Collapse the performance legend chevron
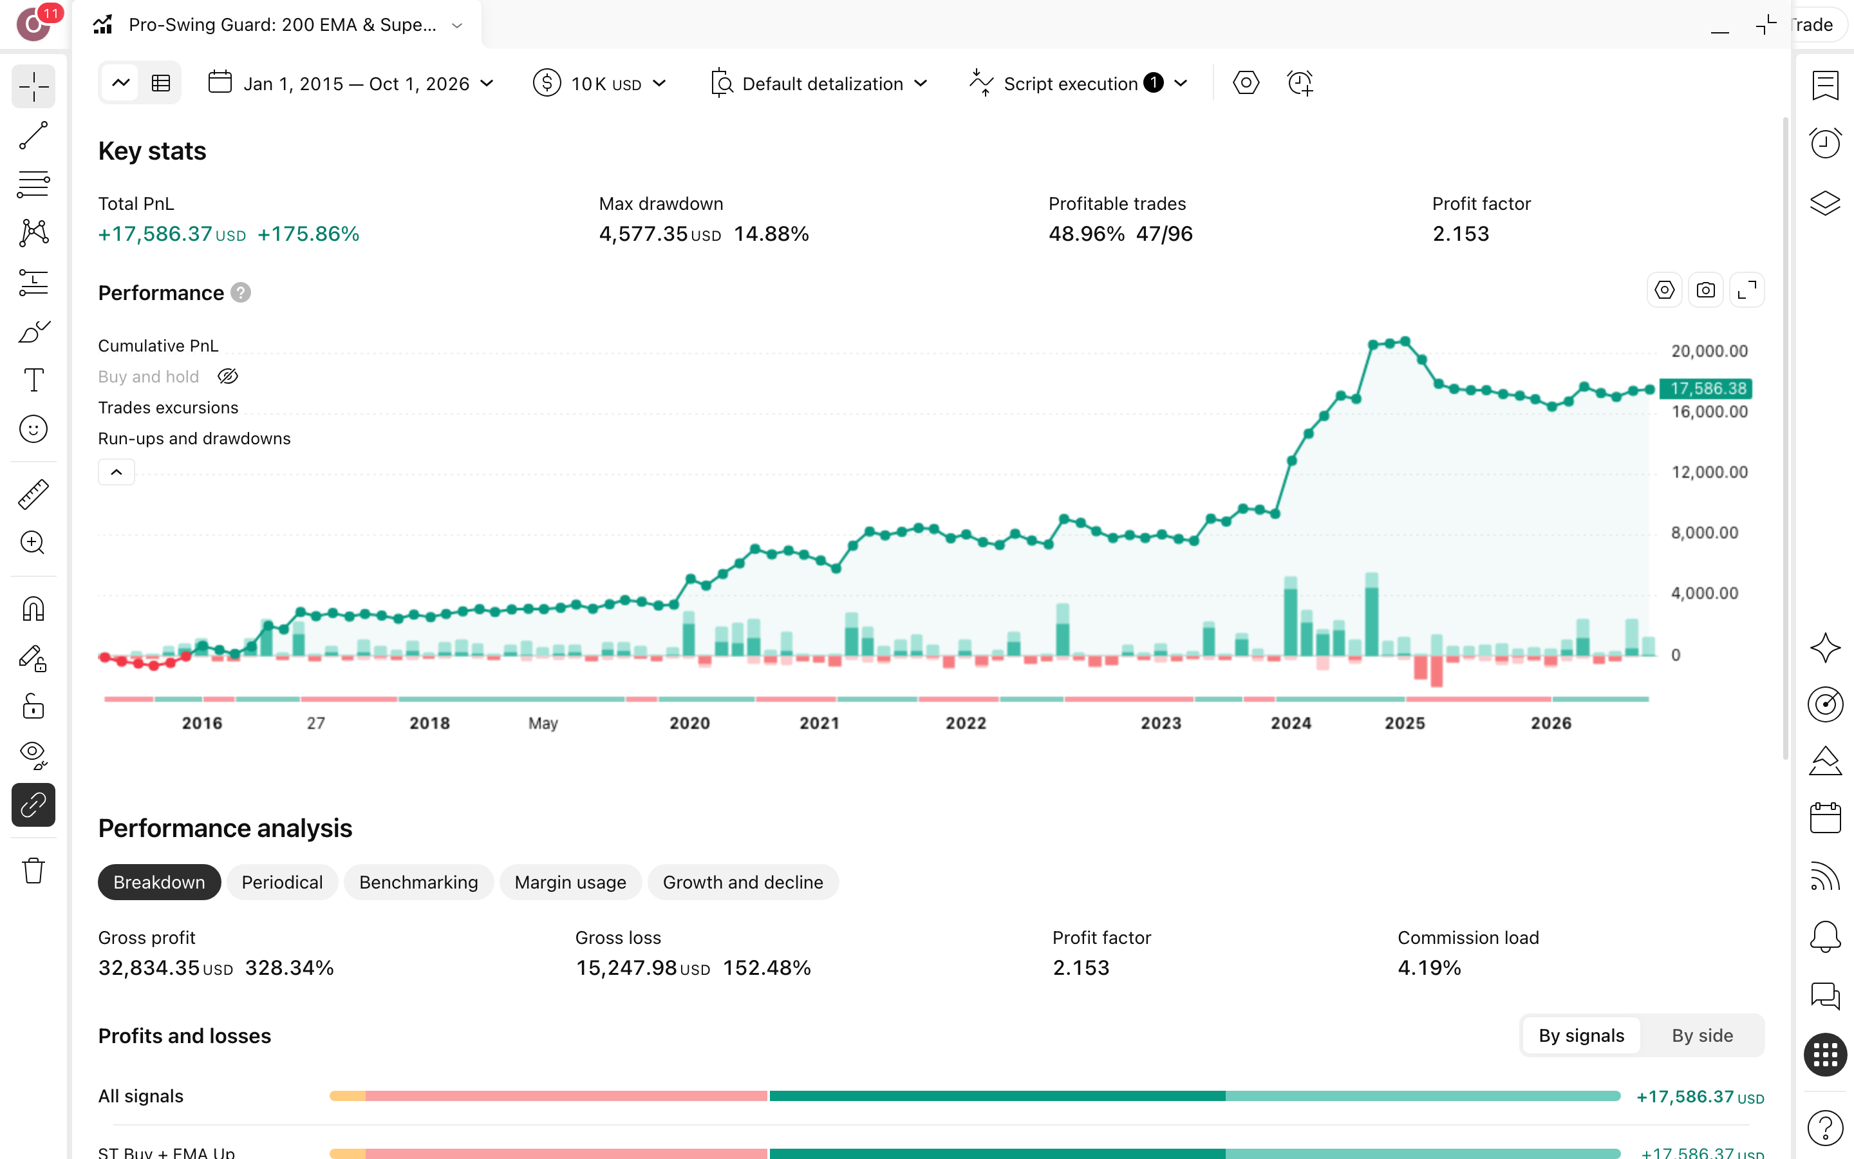Screen dimensions: 1854x1159 point(117,472)
